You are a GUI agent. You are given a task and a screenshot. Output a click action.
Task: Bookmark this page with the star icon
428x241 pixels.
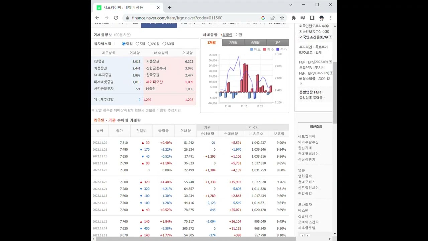[x=282, y=18]
